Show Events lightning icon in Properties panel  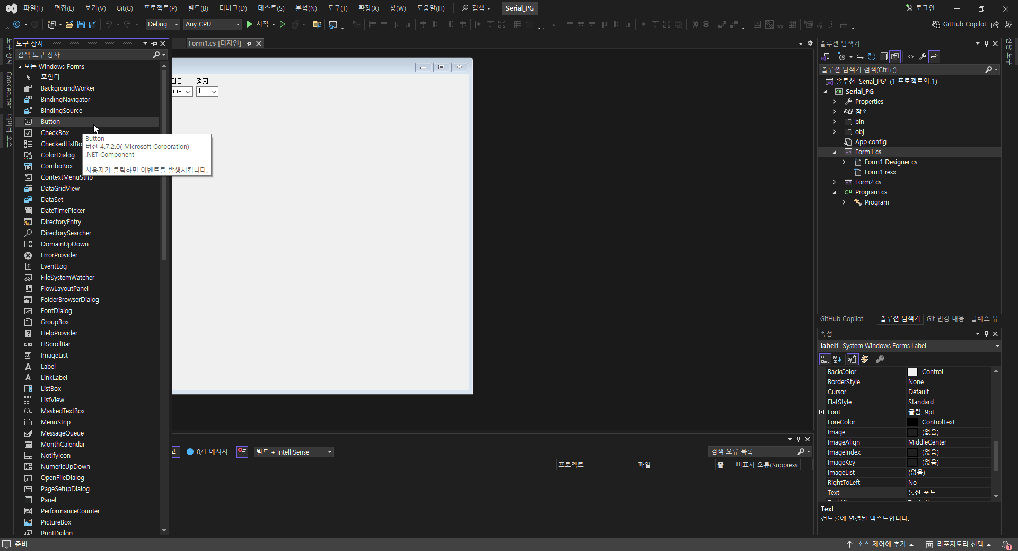pyautogui.click(x=865, y=359)
